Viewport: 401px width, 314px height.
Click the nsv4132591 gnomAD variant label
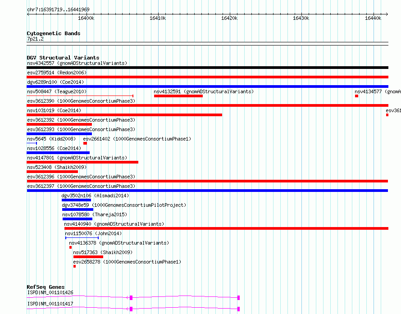click(204, 91)
